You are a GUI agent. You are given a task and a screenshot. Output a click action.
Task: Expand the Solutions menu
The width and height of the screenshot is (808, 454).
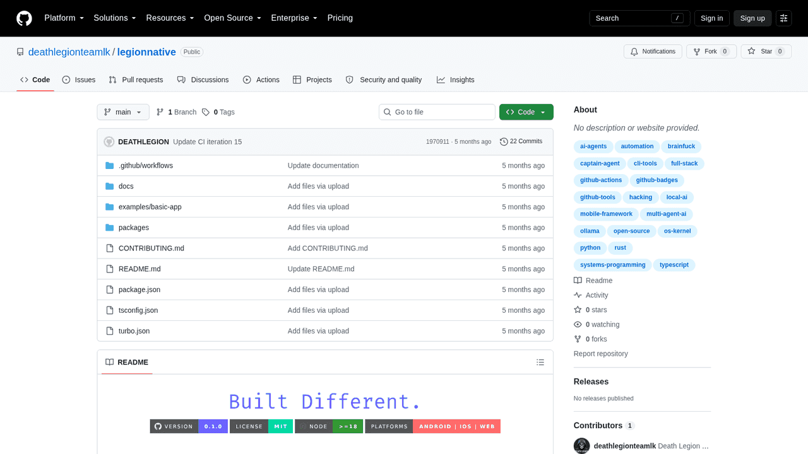tap(115, 18)
